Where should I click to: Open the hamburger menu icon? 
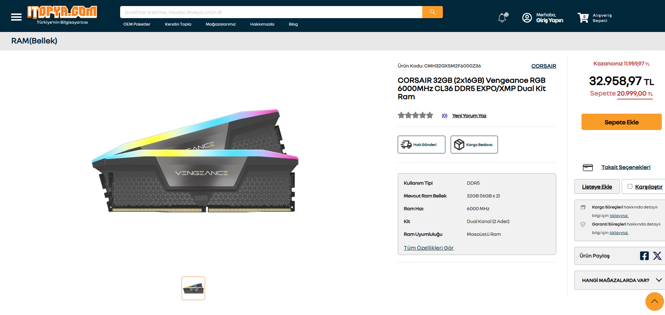pyautogui.click(x=16, y=17)
